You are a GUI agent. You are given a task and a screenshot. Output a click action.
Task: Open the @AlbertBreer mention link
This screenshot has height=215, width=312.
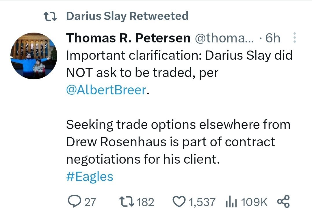point(106,90)
